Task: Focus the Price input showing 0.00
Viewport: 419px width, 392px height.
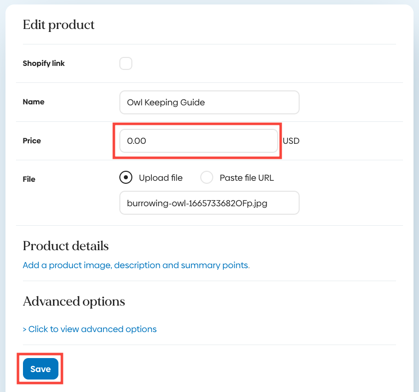Action: point(198,141)
